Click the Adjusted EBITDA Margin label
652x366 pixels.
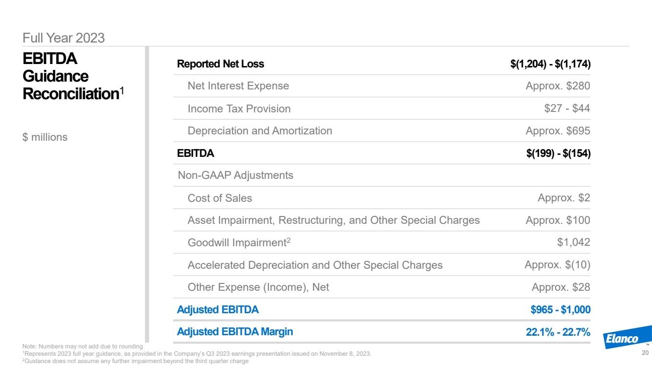235,332
